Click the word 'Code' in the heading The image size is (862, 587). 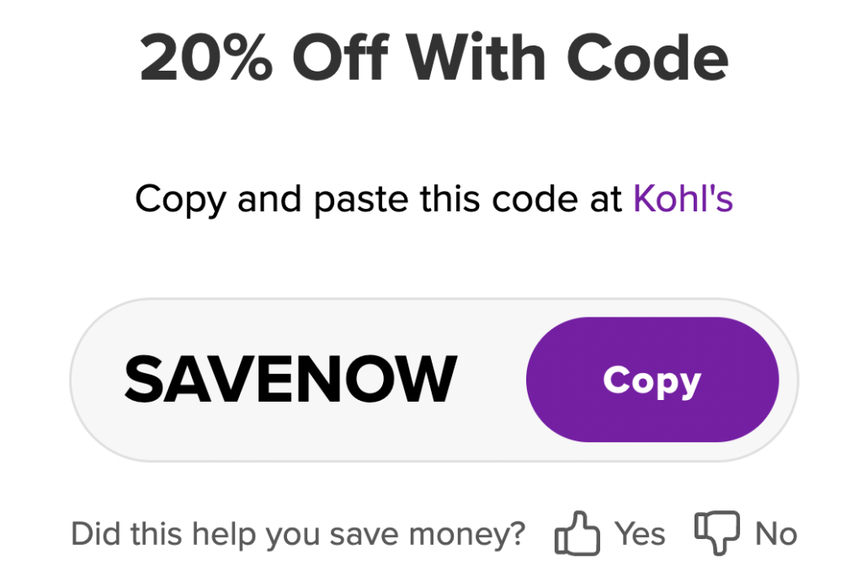[x=647, y=57]
